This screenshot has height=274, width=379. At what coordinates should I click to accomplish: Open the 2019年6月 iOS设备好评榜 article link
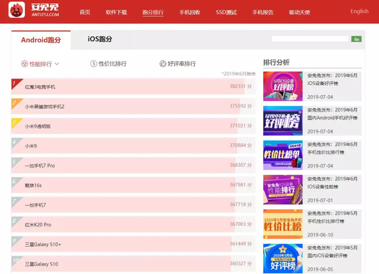(332, 79)
